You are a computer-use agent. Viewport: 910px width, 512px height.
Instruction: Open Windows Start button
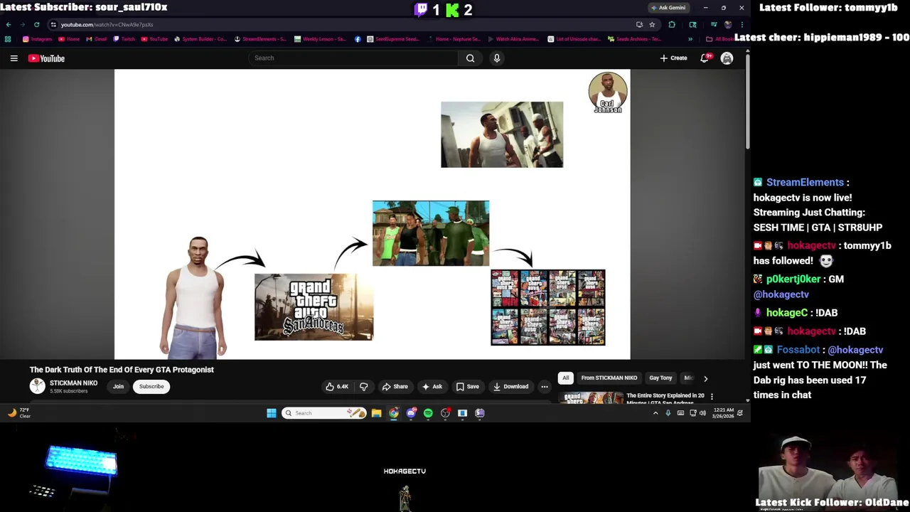click(x=272, y=413)
